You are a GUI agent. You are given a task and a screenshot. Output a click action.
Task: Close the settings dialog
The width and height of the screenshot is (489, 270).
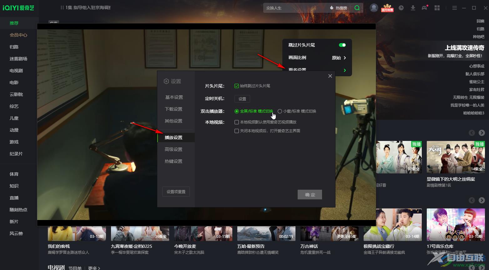tap(330, 76)
